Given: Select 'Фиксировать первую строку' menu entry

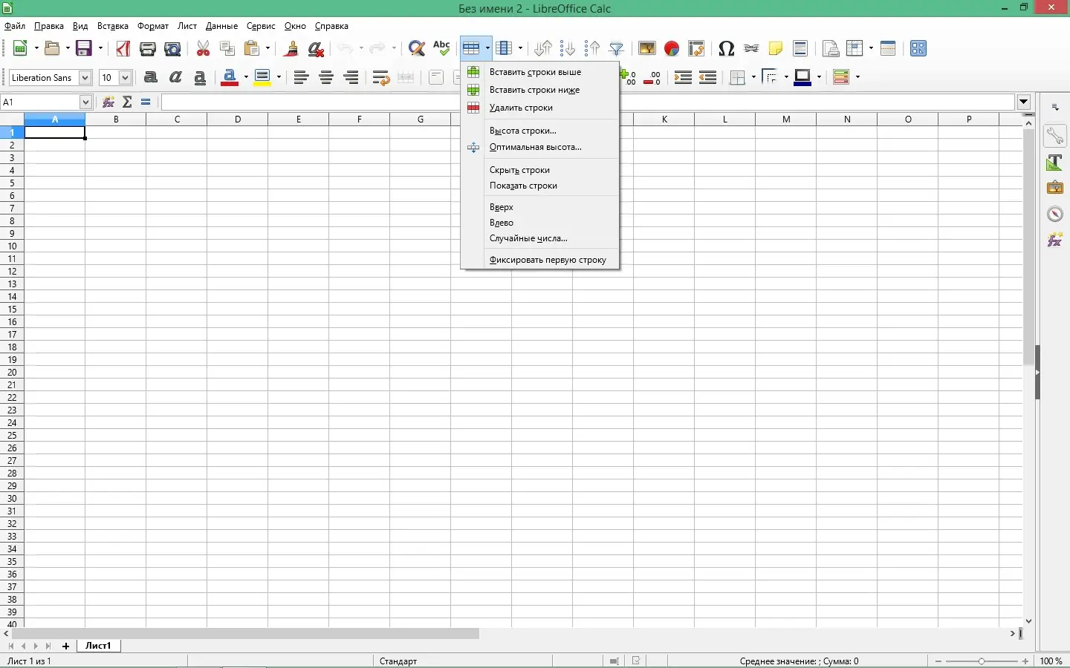Looking at the screenshot, I should pyautogui.click(x=540, y=260).
